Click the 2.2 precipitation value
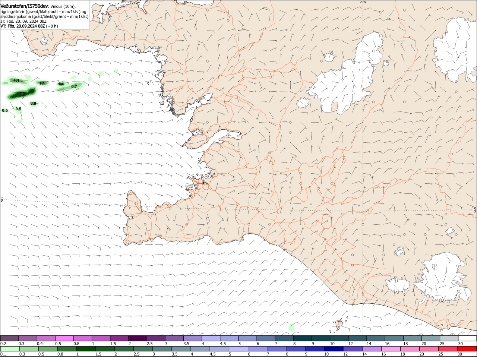Screen dimensions: 477x357 [22, 94]
